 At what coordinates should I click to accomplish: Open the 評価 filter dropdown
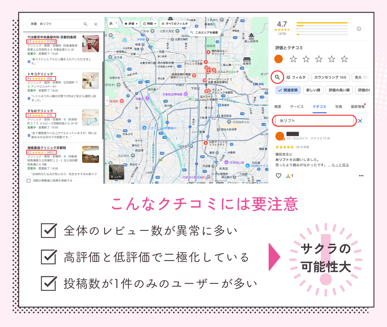pos(131,24)
